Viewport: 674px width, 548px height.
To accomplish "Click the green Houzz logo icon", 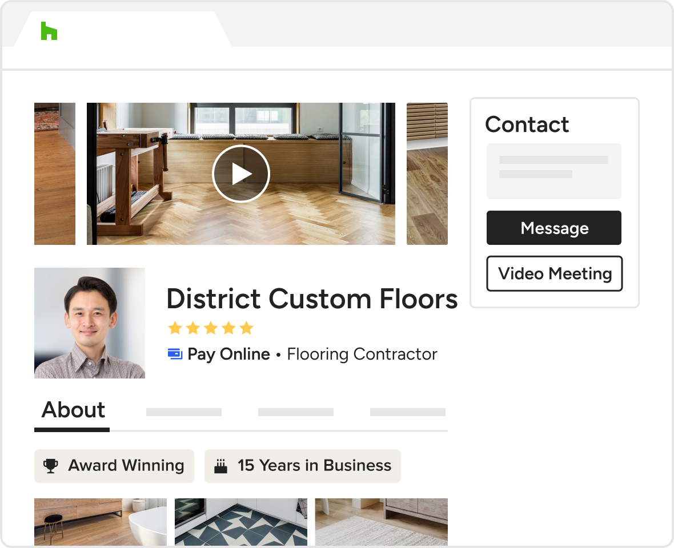I will point(49,31).
